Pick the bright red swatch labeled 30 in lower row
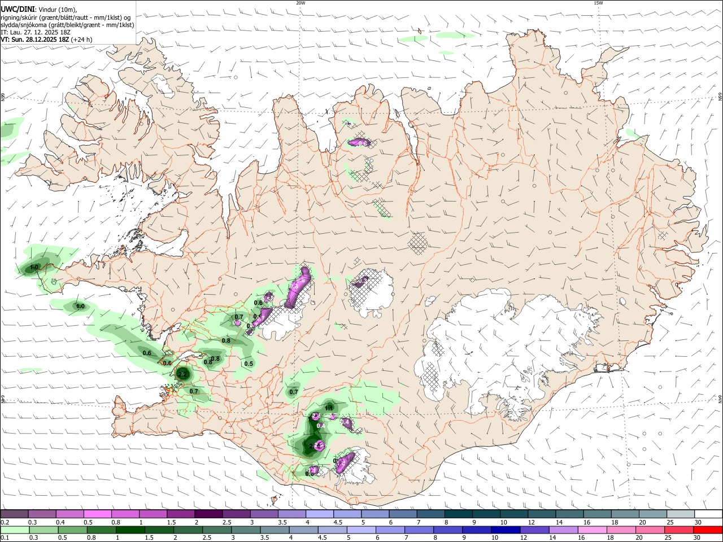This screenshot has width=723, height=542. (708, 530)
